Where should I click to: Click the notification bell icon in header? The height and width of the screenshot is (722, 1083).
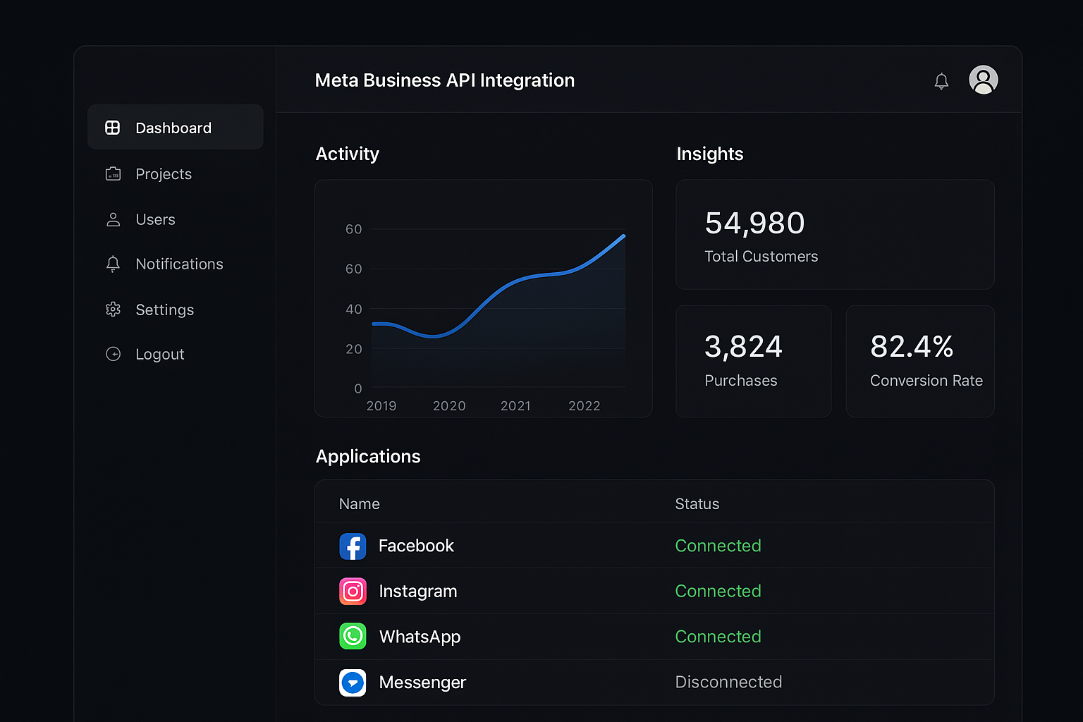941,81
